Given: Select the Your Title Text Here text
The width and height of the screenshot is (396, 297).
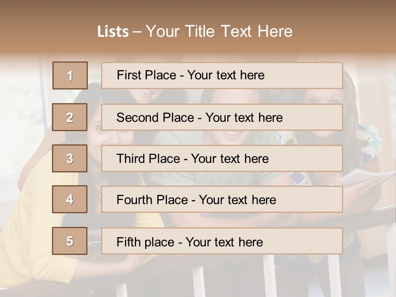Looking at the screenshot, I should coord(219,32).
